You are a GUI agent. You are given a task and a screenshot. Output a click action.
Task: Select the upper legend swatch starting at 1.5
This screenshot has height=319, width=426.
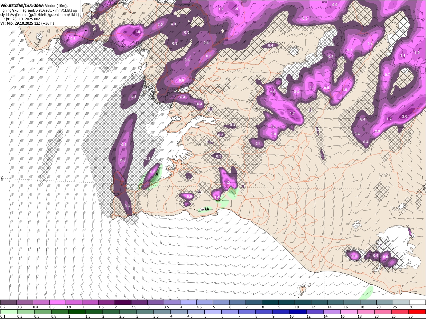click(x=106, y=302)
